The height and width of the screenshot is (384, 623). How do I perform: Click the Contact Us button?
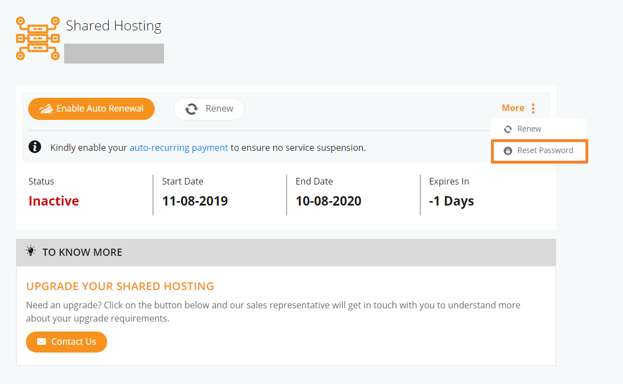click(x=66, y=342)
